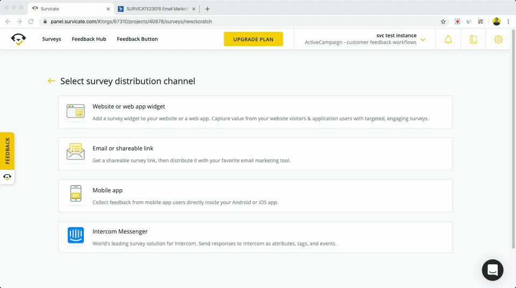516x288 pixels.
Task: Select Website or web app widget channel
Action: pos(255,112)
